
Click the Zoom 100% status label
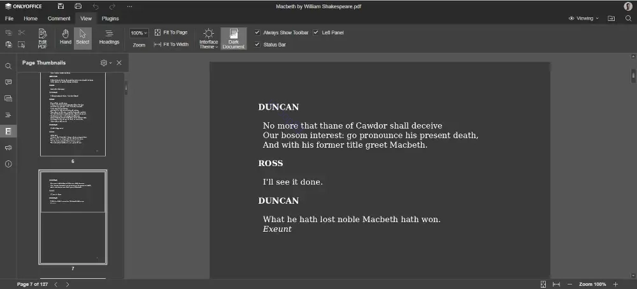click(592, 285)
